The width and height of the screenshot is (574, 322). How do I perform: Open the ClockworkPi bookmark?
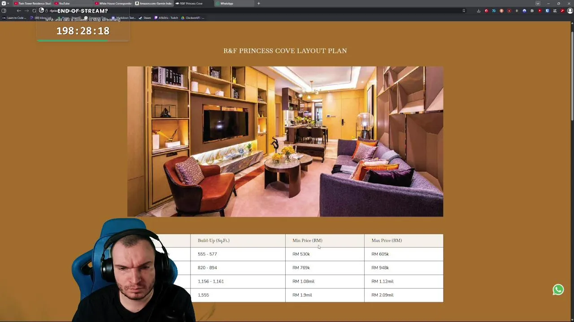pyautogui.click(x=193, y=18)
